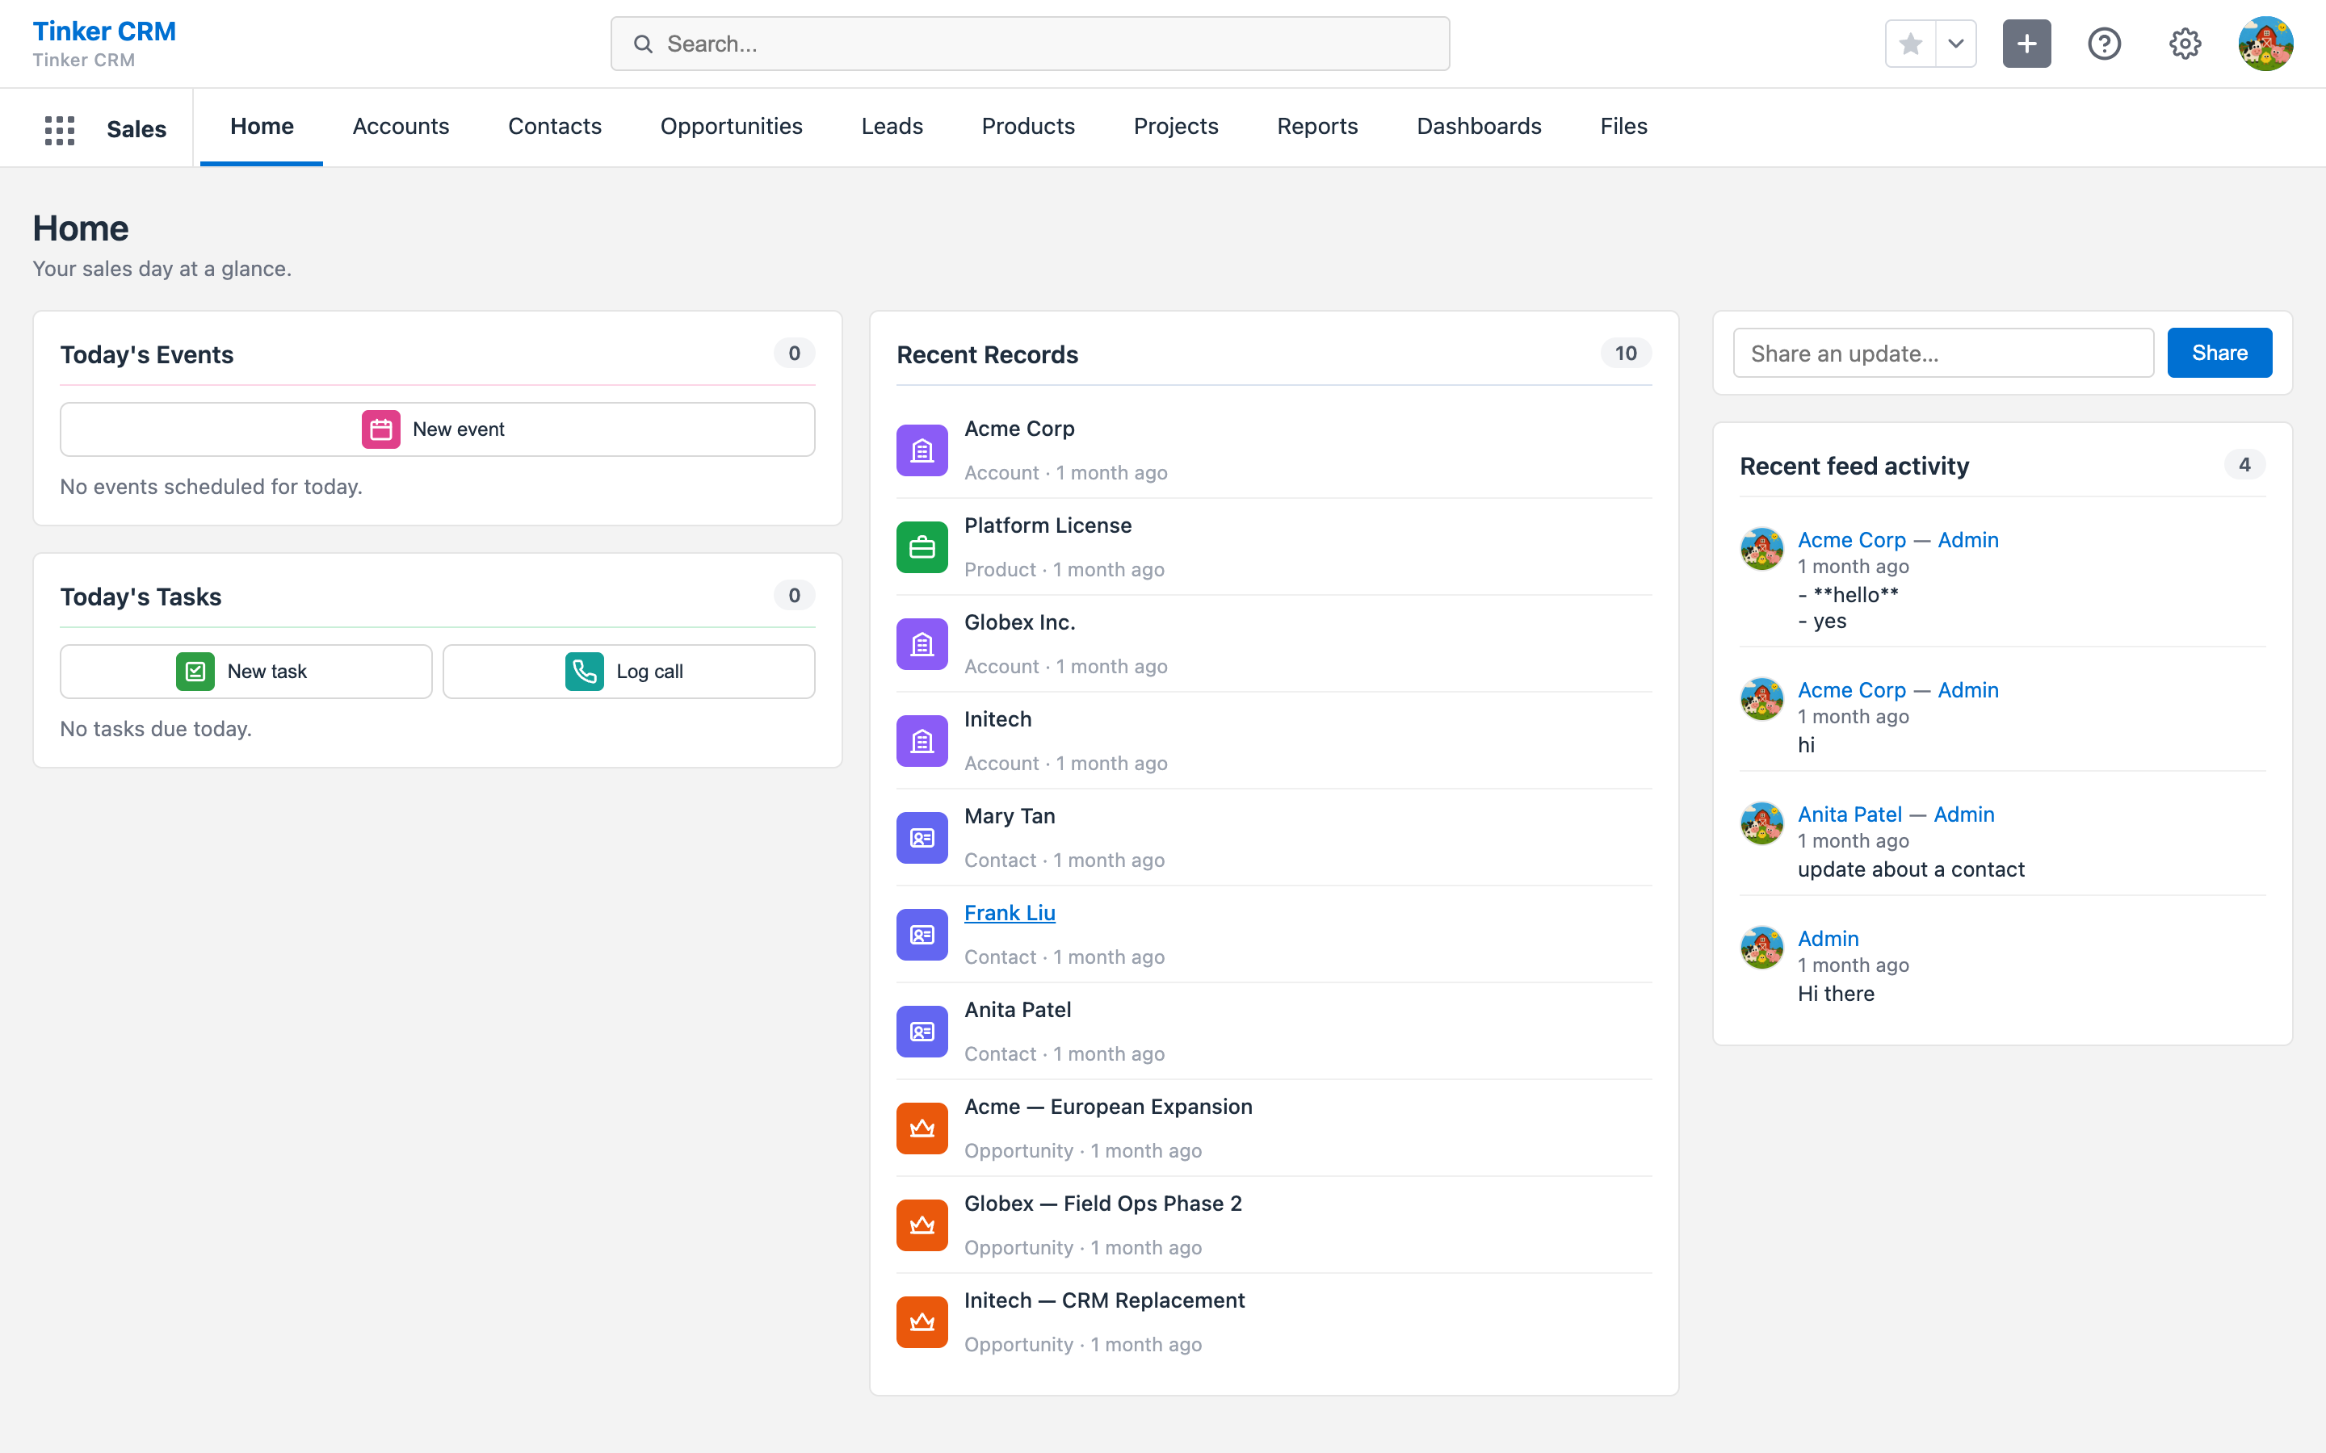Open Acme Corp in Recent Records
Screen dimensions: 2326x1453
pos(1018,429)
